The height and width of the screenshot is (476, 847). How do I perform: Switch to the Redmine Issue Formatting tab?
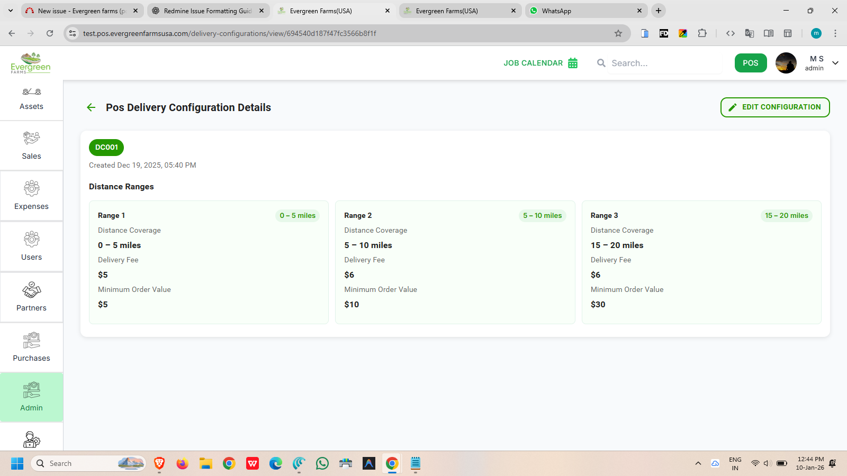pyautogui.click(x=208, y=11)
